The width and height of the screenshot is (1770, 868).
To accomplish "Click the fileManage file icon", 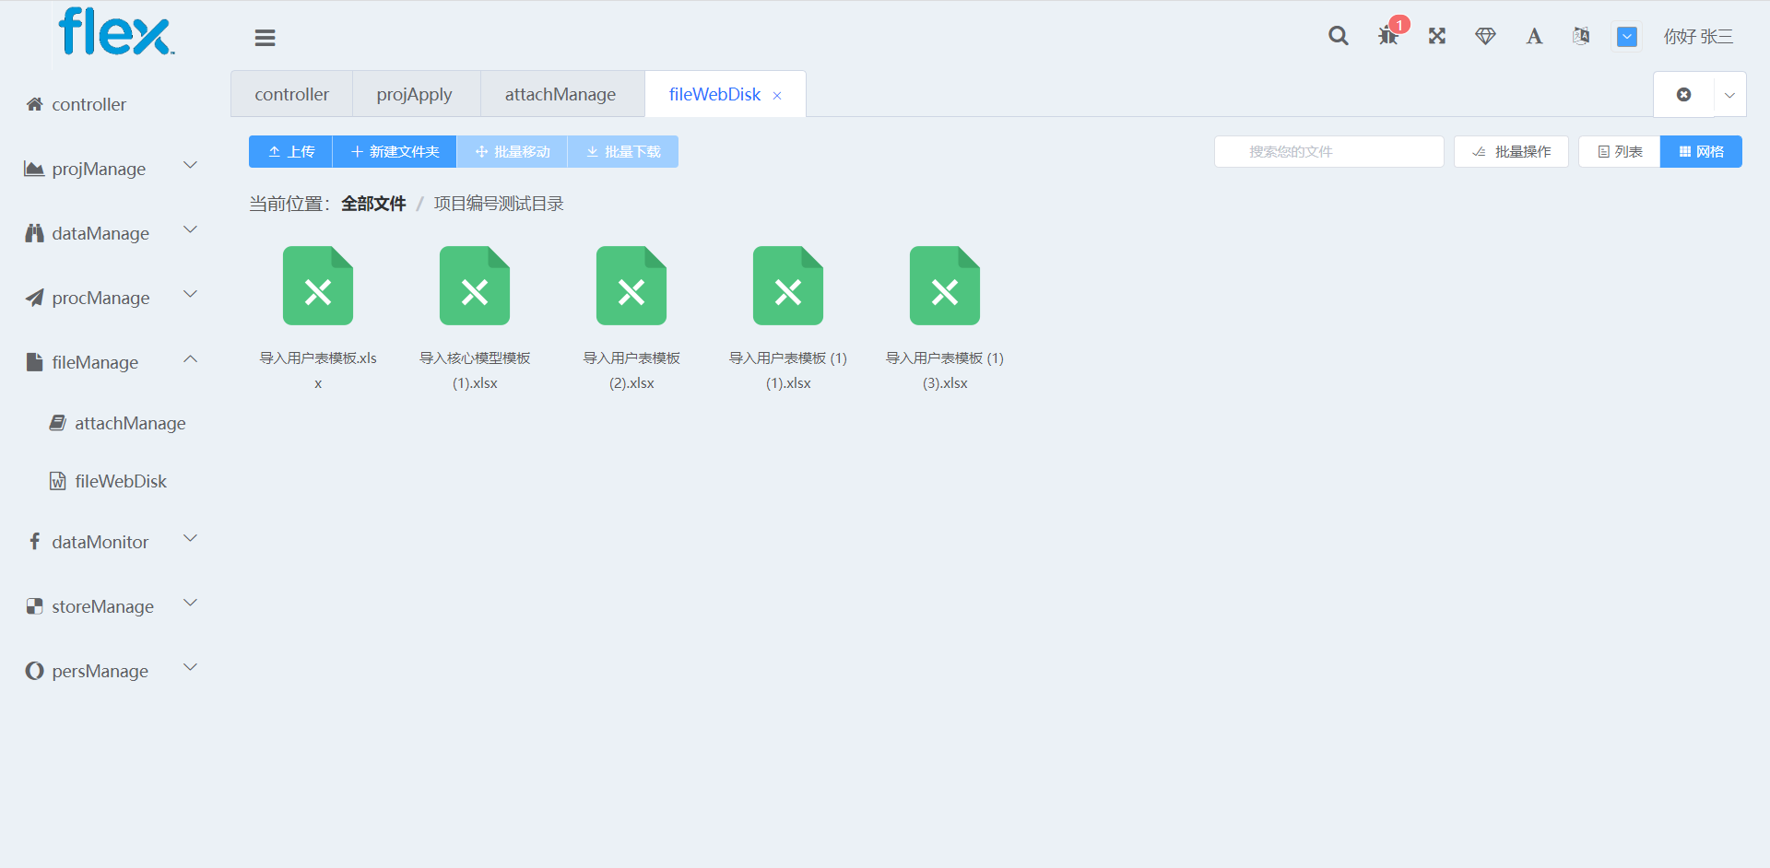I will coord(34,362).
